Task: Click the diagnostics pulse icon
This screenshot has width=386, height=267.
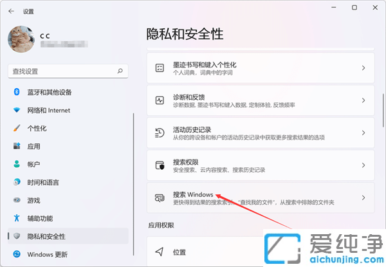Action: (x=160, y=100)
